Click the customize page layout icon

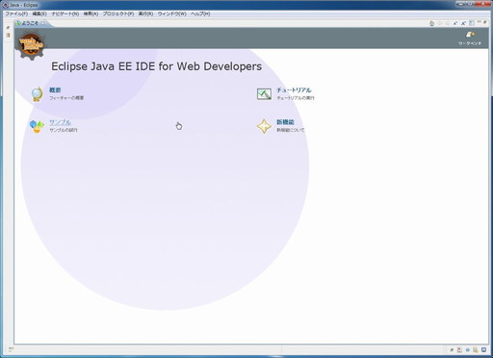point(472,23)
